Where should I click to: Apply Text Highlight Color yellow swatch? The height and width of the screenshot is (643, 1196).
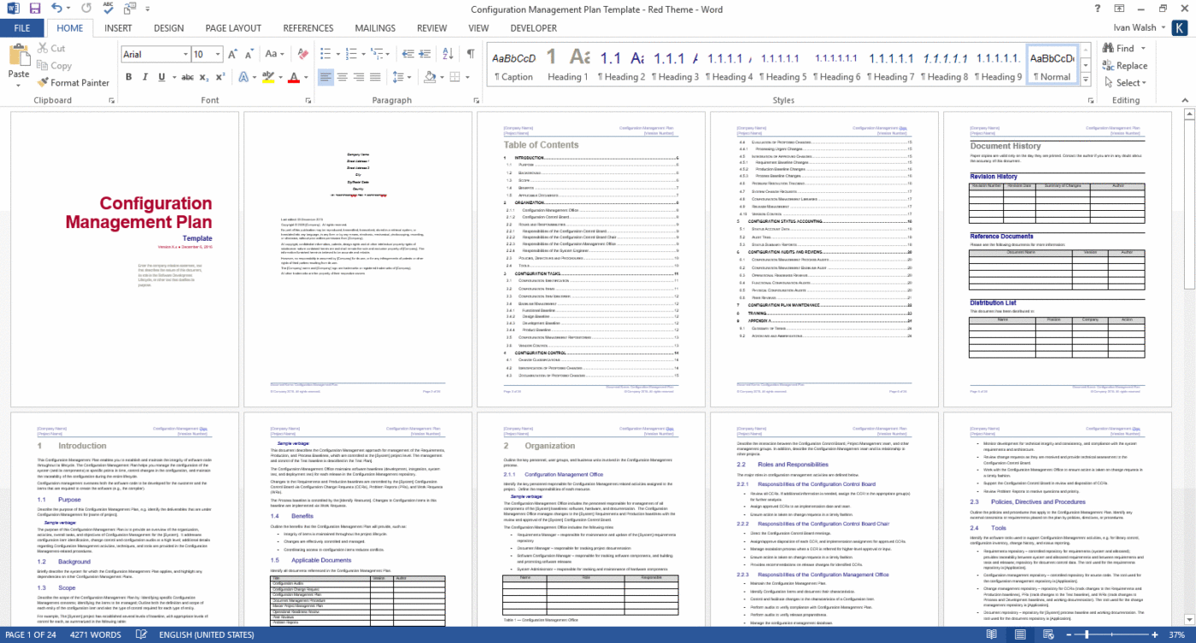click(267, 77)
